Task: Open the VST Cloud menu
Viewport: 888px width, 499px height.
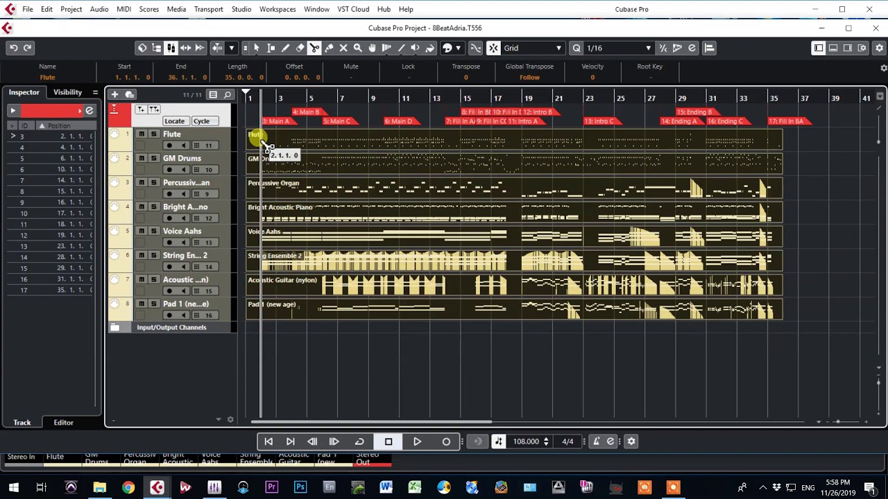Action: click(353, 9)
